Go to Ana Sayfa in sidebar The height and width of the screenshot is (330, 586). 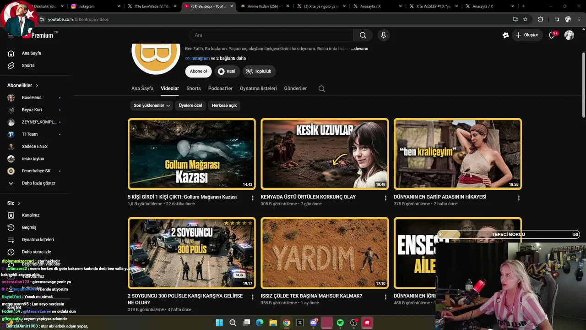point(31,53)
